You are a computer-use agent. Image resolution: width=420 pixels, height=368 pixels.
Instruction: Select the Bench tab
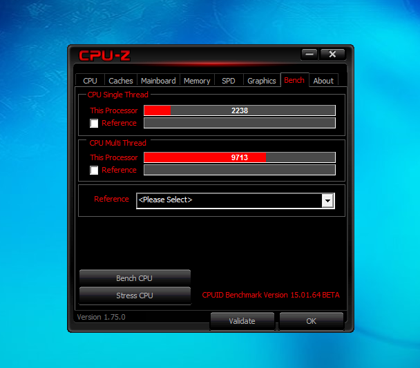click(294, 80)
